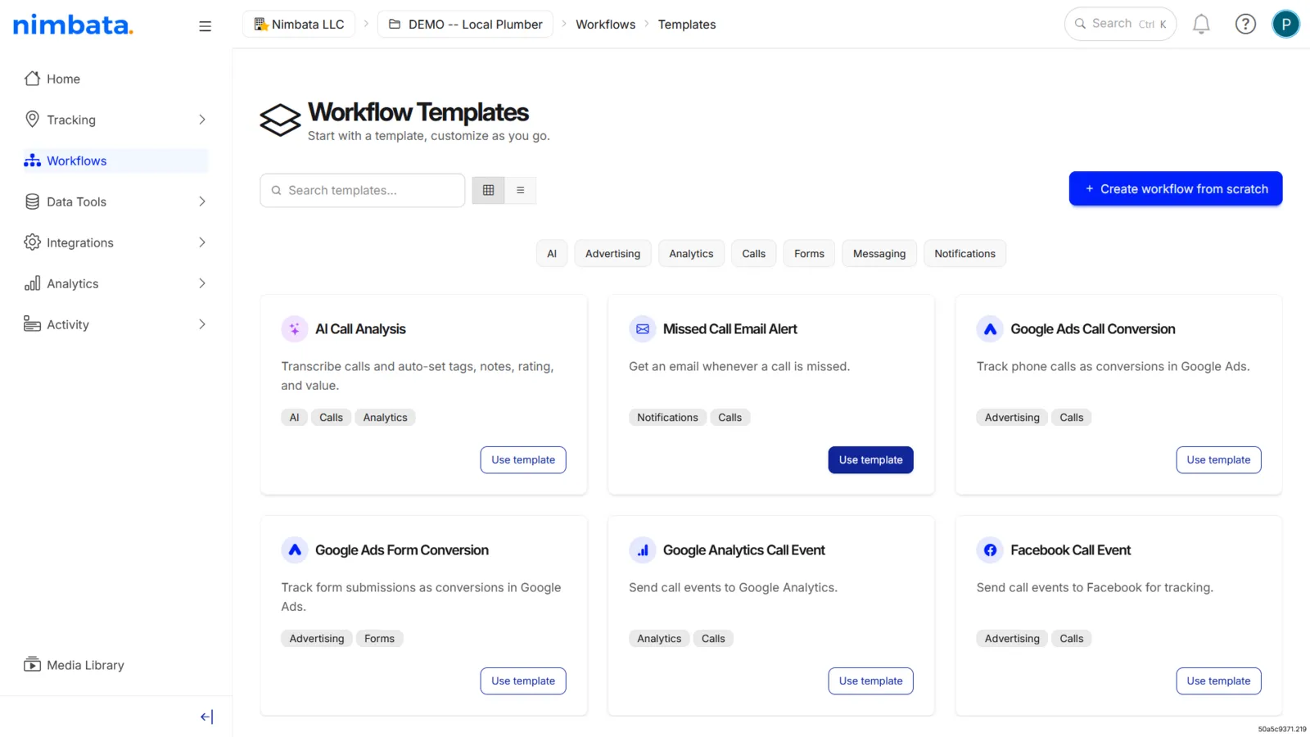Expand the Data Tools chevron
This screenshot has width=1310, height=737.
click(x=201, y=201)
